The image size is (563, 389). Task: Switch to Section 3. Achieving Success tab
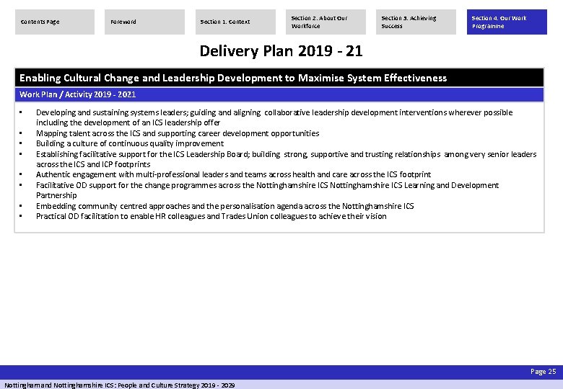tap(416, 22)
